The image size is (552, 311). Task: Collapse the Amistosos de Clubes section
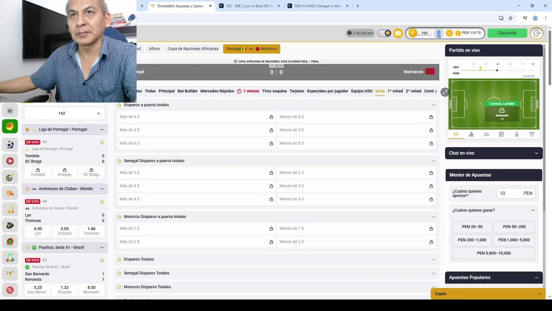(102, 189)
